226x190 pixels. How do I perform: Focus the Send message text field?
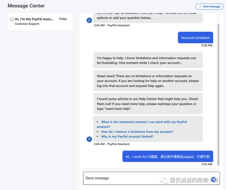pyautogui.click(x=144, y=178)
